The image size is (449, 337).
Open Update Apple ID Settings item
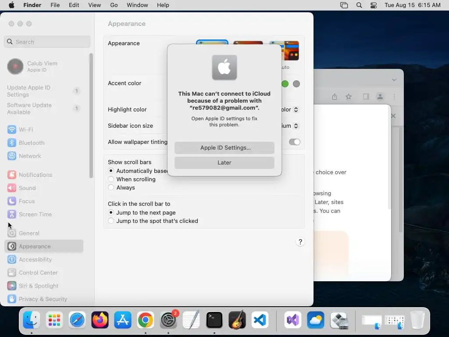pos(43,91)
